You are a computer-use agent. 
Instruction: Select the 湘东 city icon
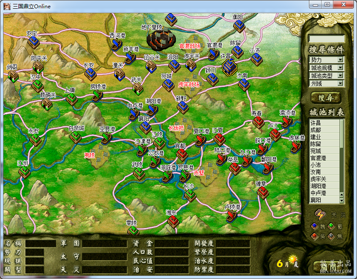(173, 221)
